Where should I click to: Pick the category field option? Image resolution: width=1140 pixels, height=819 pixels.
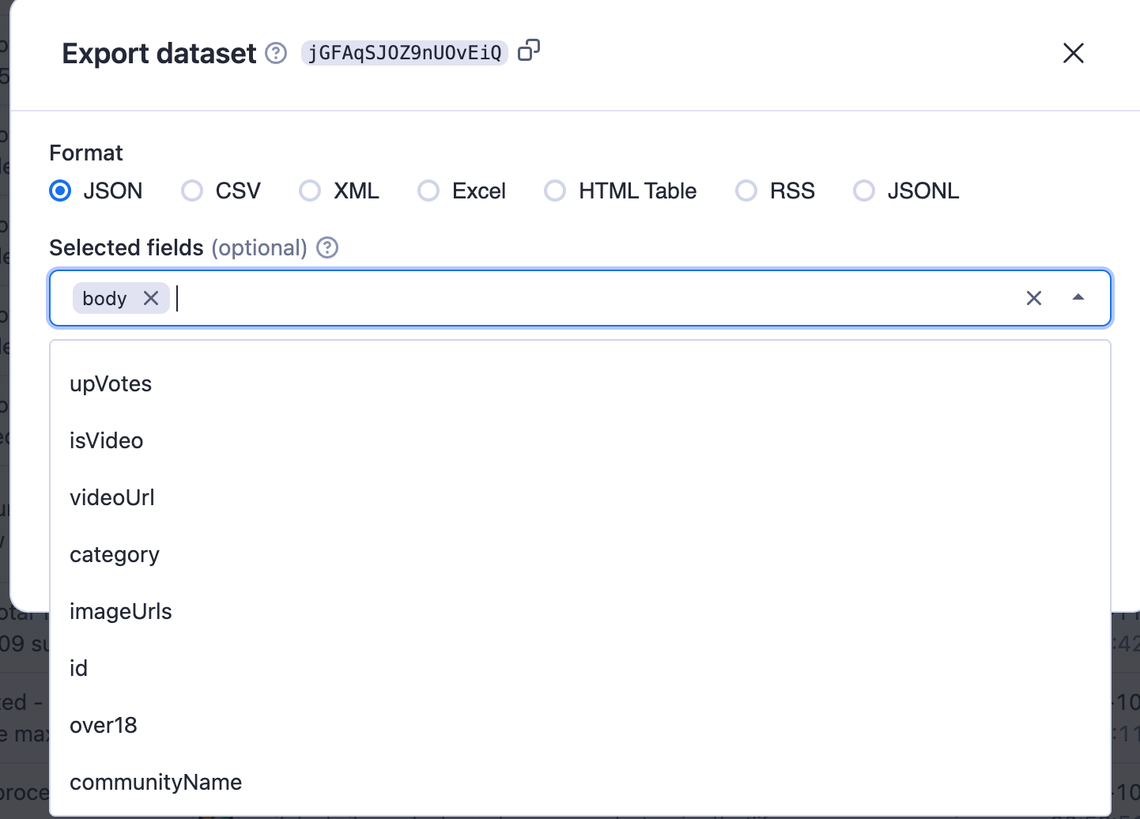580,555
